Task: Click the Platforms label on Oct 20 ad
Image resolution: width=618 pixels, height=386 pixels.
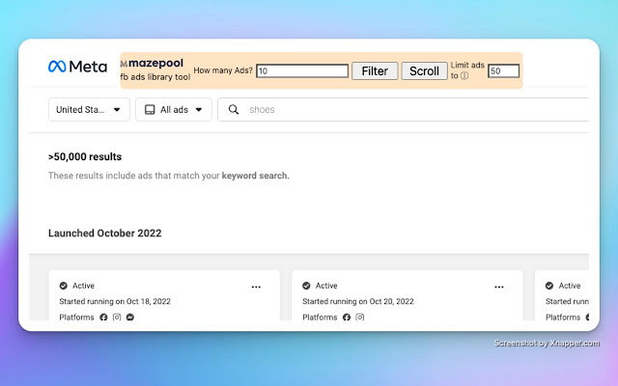Action: [320, 317]
